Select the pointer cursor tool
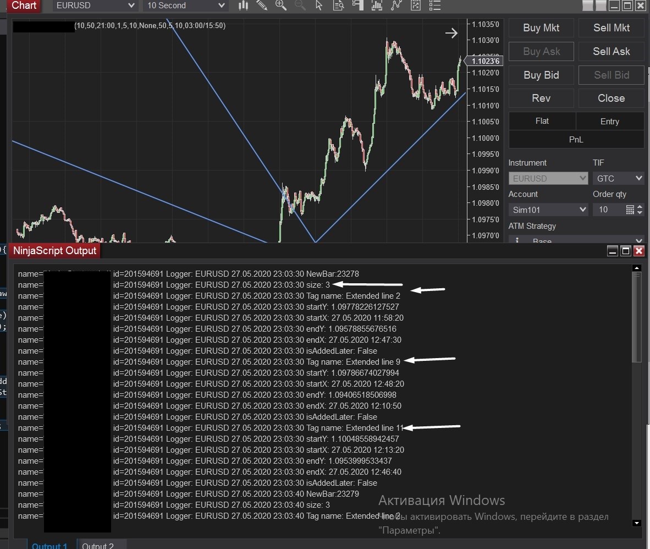The height and width of the screenshot is (549, 650). (x=319, y=5)
